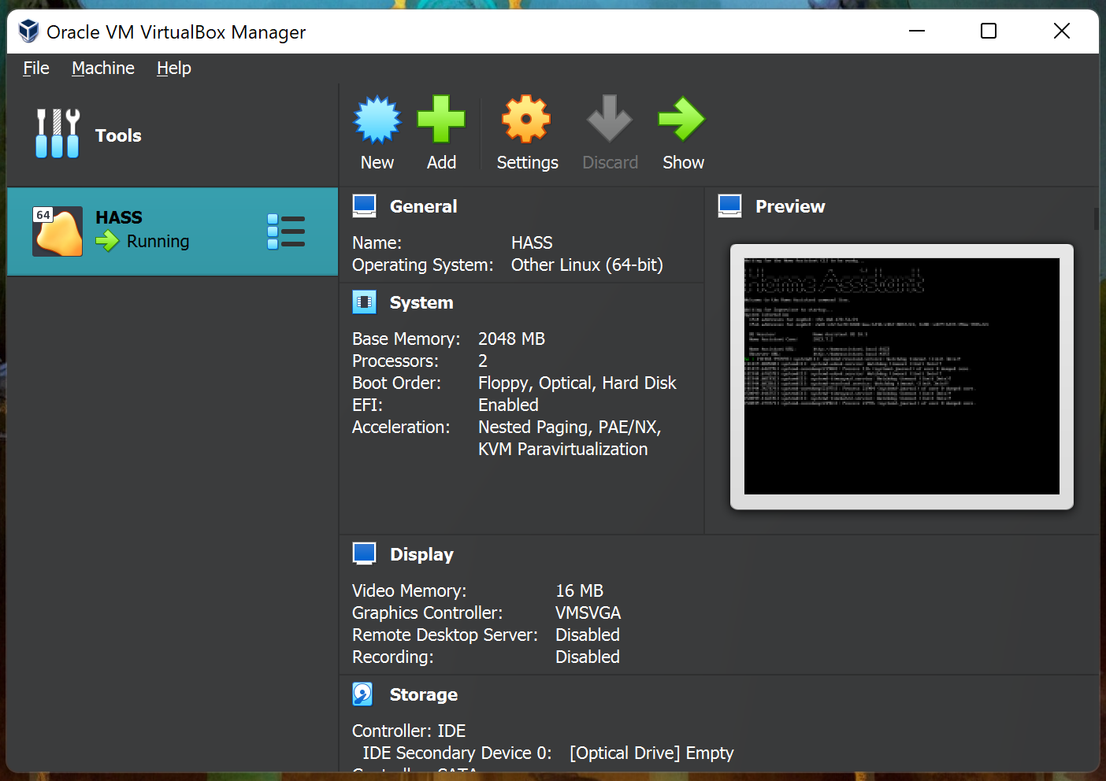
Task: Maximize the VirtualBox Manager window
Action: click(989, 31)
